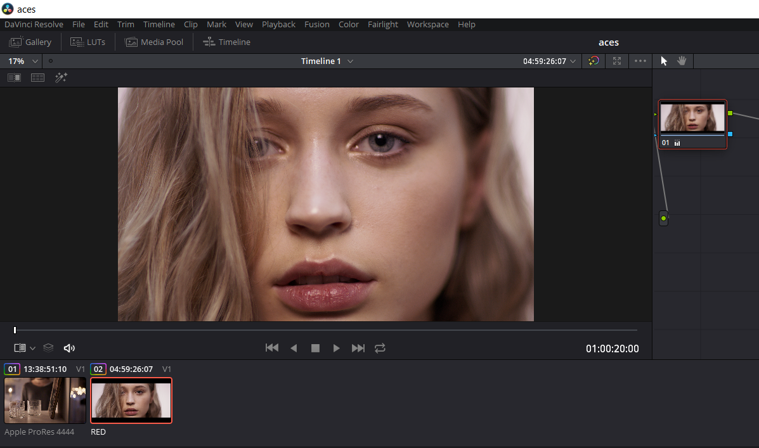Play in reverse
The width and height of the screenshot is (759, 448).
pyautogui.click(x=294, y=348)
